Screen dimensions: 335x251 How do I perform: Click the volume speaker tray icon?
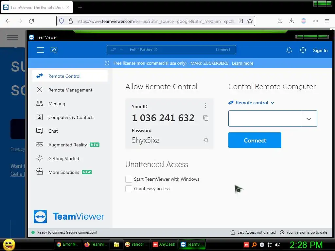pyautogui.click(x=278, y=245)
